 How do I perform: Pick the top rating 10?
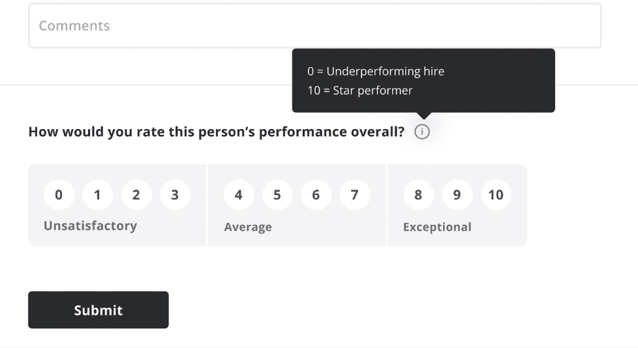496,195
